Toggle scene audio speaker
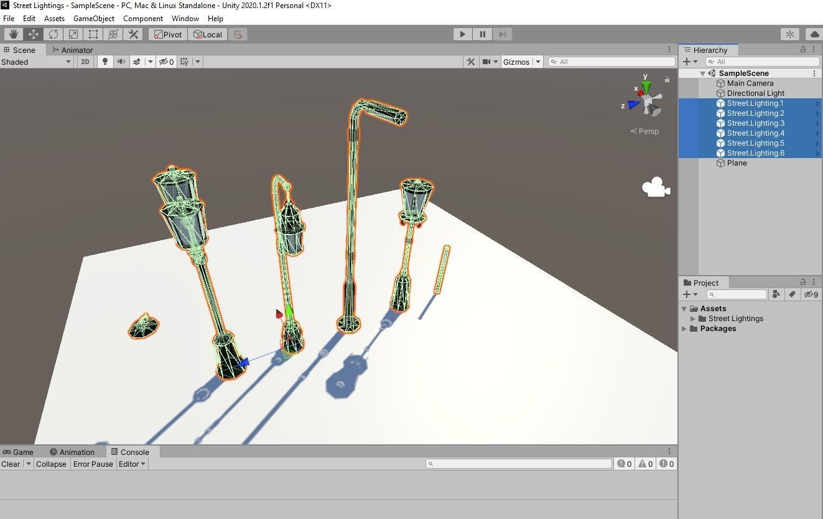 121,62
